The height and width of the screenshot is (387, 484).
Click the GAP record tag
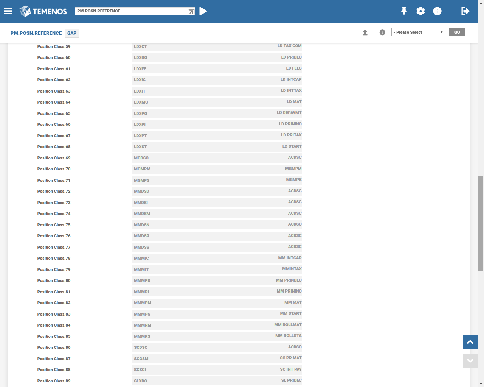point(72,33)
